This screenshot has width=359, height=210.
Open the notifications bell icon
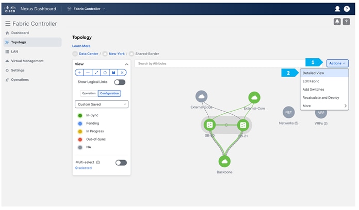point(337,22)
